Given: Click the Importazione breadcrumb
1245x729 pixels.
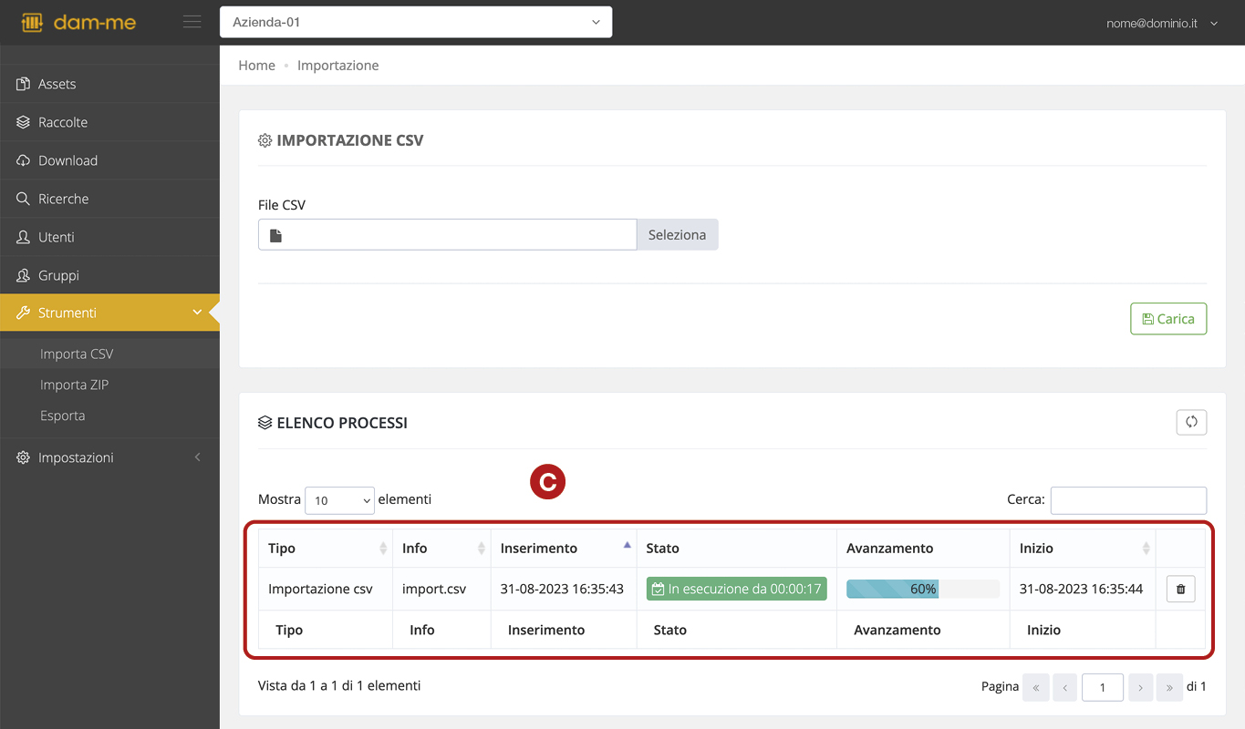Looking at the screenshot, I should [x=337, y=66].
